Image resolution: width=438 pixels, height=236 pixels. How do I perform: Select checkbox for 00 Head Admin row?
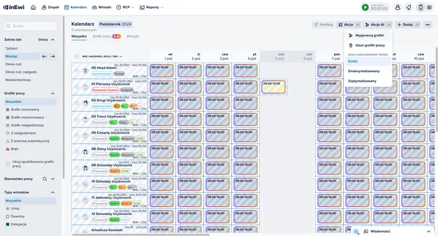pos(77,71)
